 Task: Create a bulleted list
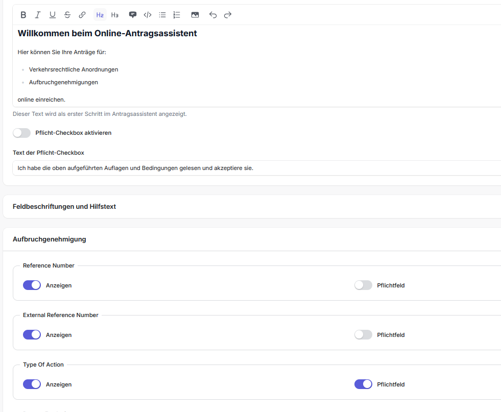point(162,15)
